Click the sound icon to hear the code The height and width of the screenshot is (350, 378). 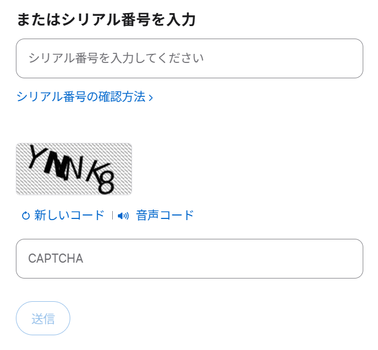(124, 216)
